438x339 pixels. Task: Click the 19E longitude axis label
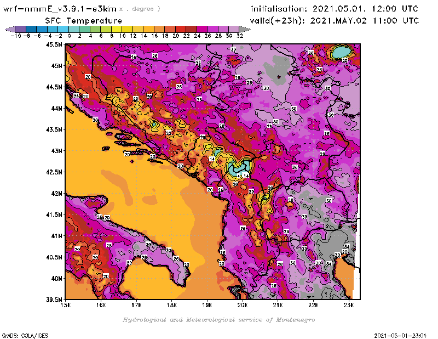(208, 305)
